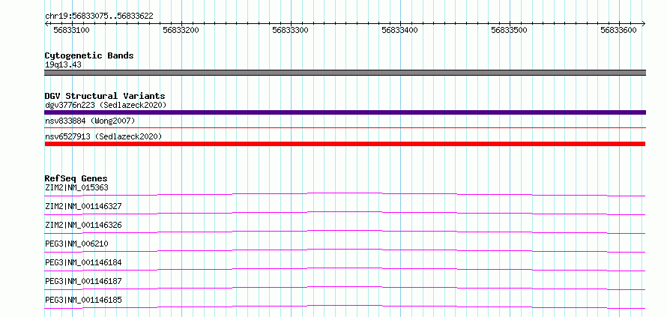Screen dimensions: 667x317
Task: Click the thin red nsv833884 variant line
Action: click(x=345, y=127)
